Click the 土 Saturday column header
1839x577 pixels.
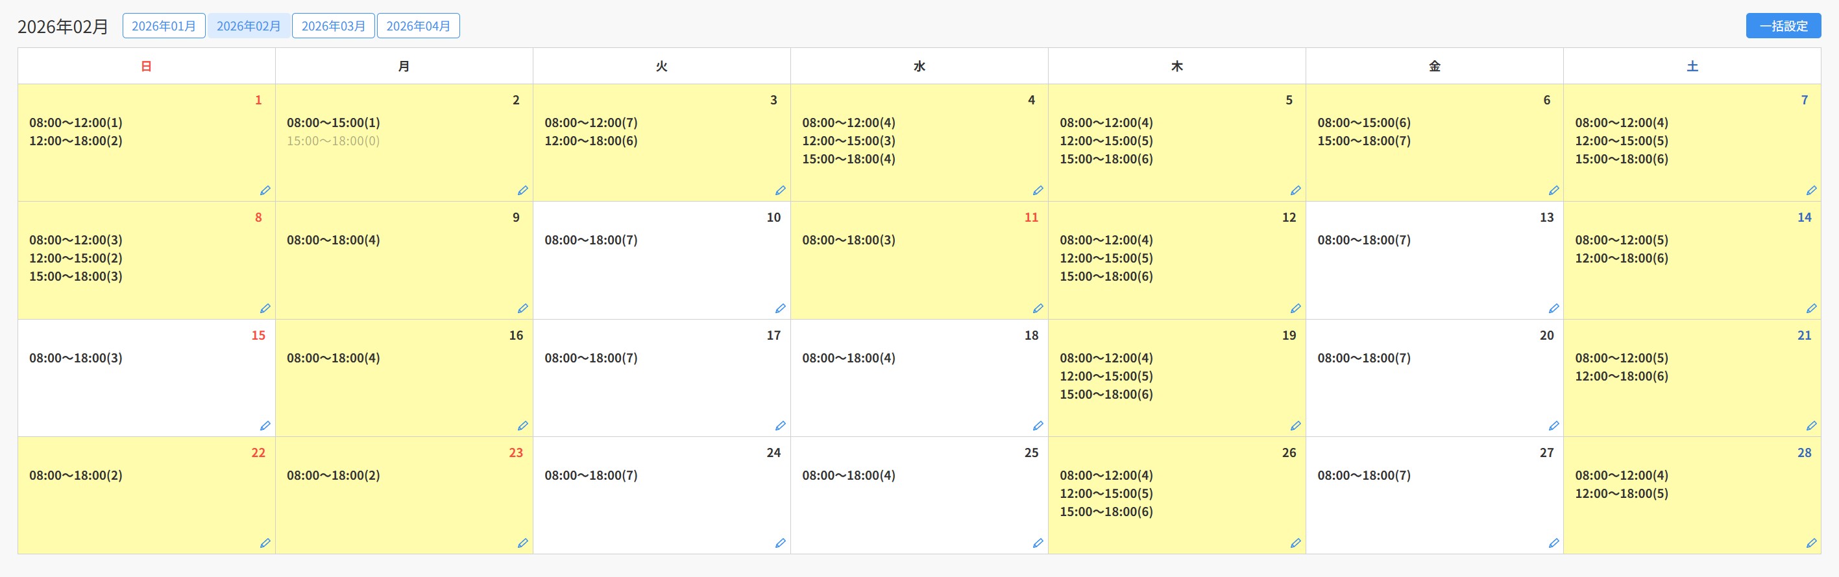[x=1691, y=66]
